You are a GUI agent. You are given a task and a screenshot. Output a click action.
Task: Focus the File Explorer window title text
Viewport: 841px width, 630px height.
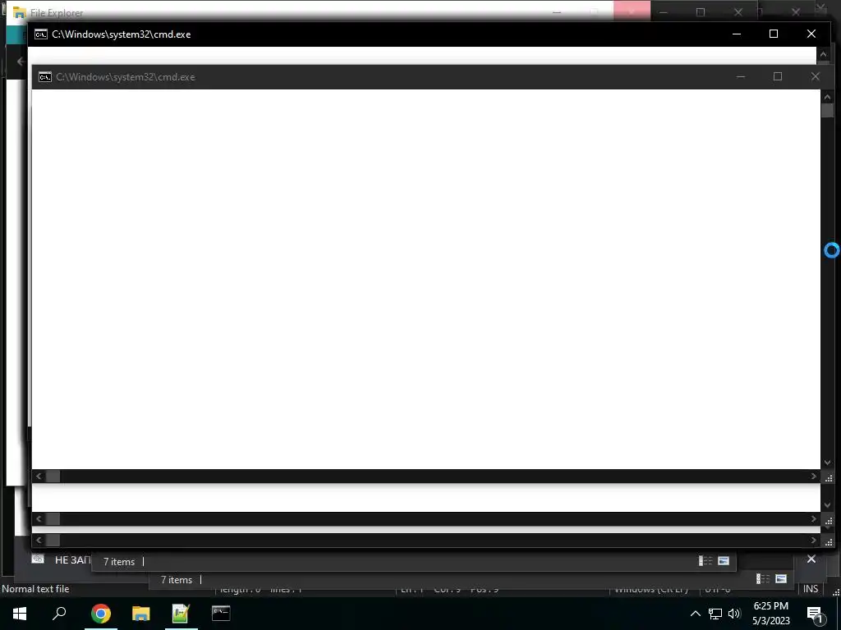pyautogui.click(x=57, y=13)
